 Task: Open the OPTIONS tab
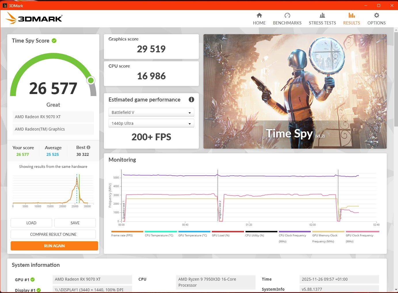(376, 19)
